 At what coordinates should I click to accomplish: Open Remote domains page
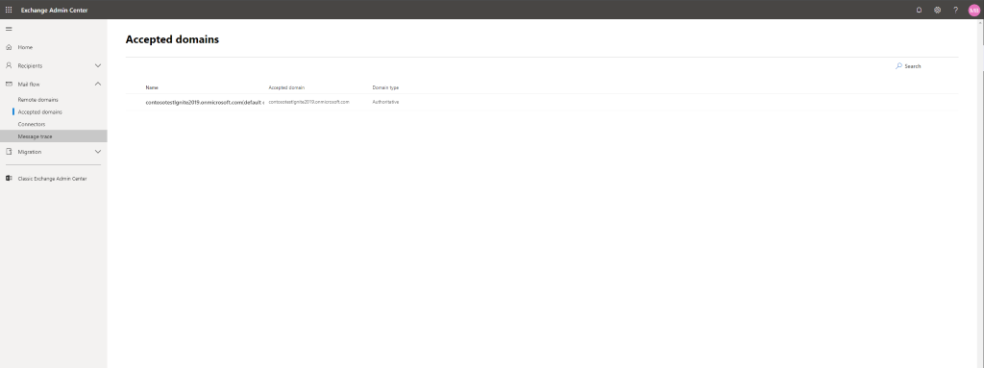(37, 100)
